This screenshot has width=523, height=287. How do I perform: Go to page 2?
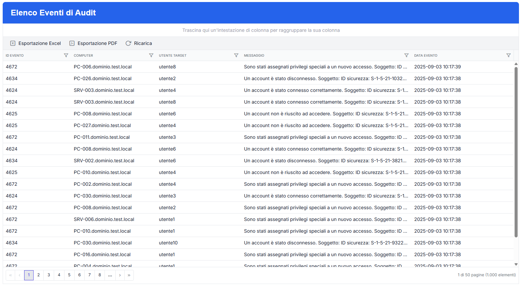coord(39,275)
